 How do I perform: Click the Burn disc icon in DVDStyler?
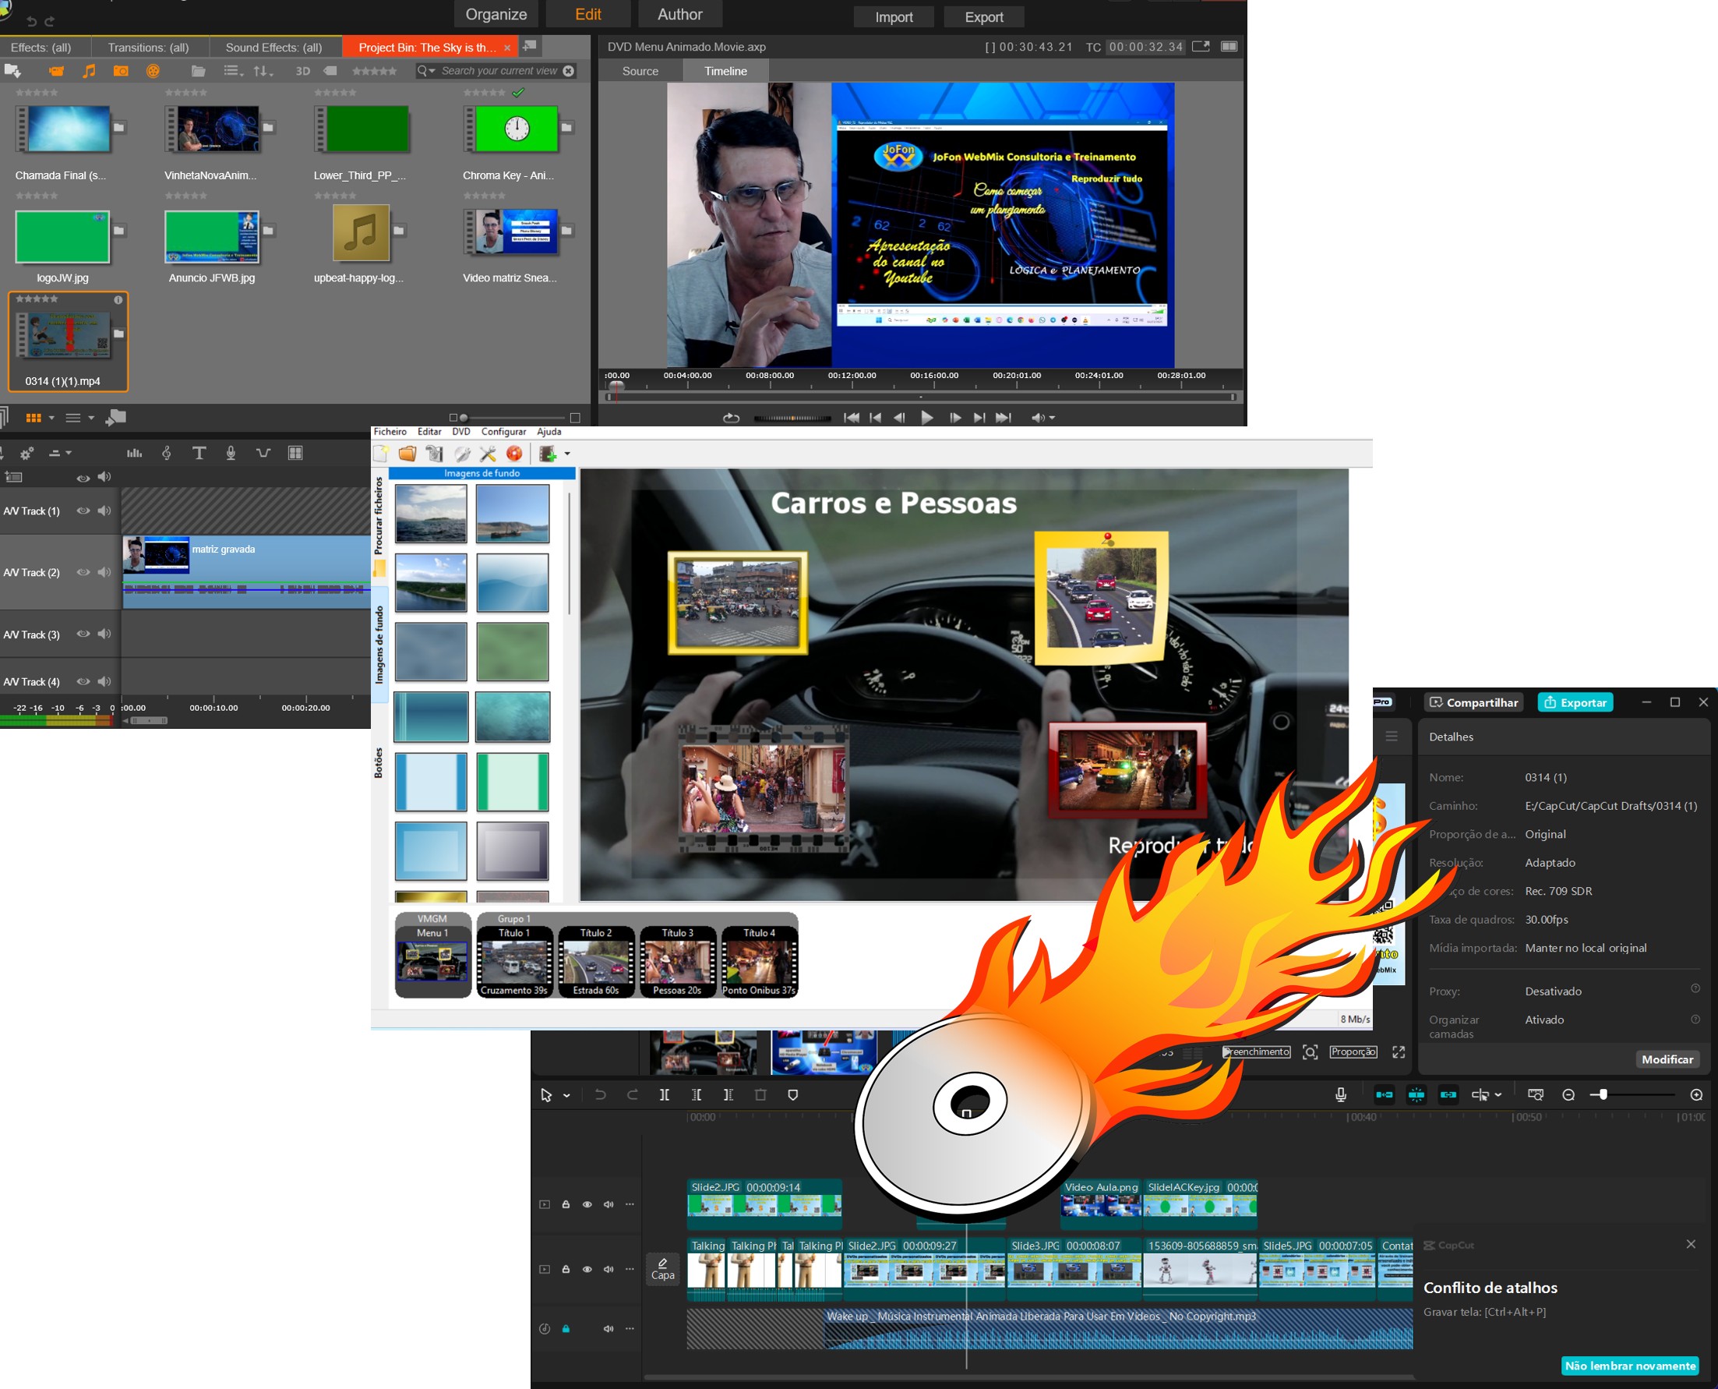[514, 454]
